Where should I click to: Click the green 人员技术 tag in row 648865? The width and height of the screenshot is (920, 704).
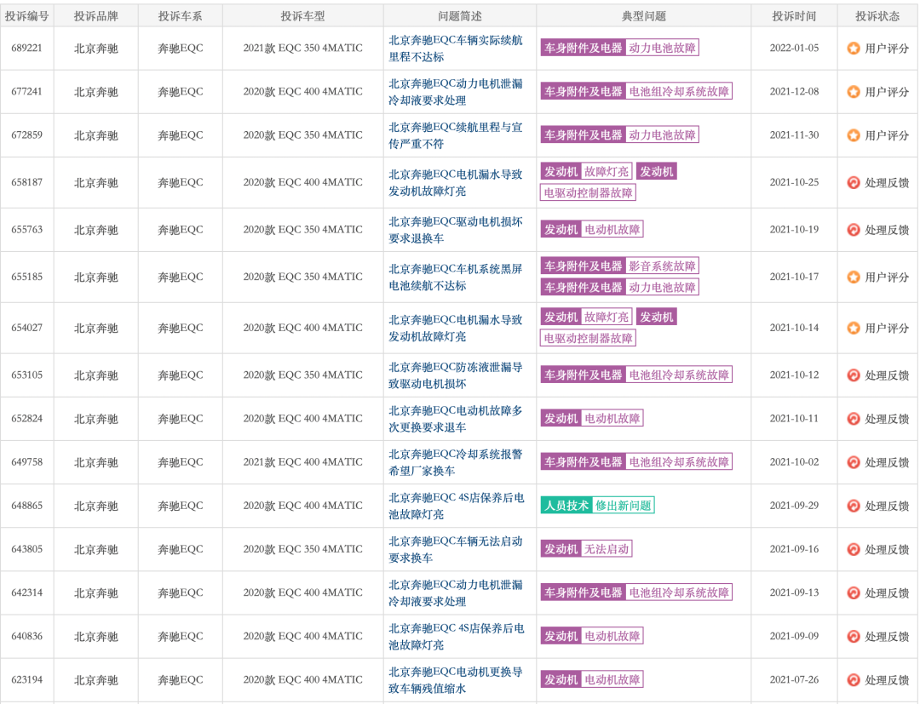[566, 506]
